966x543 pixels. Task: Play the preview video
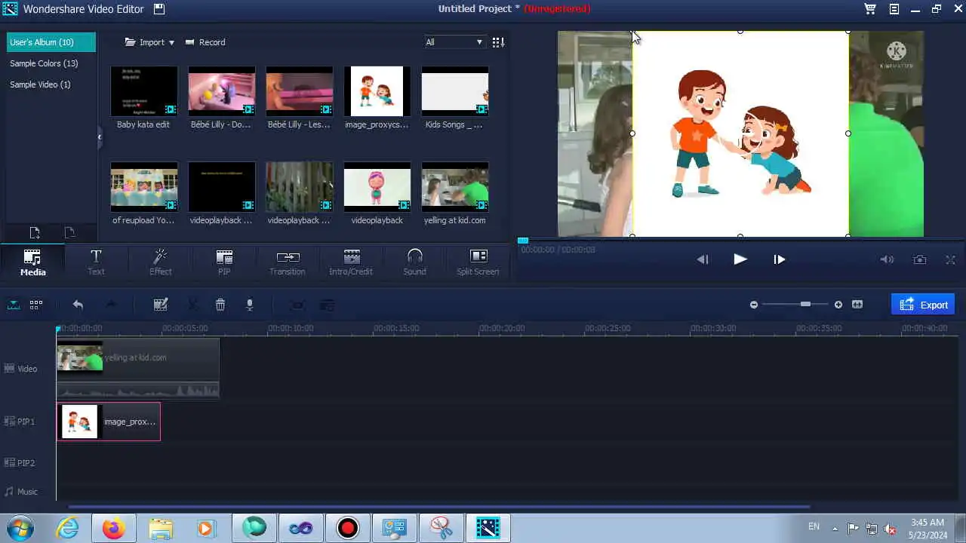point(740,259)
